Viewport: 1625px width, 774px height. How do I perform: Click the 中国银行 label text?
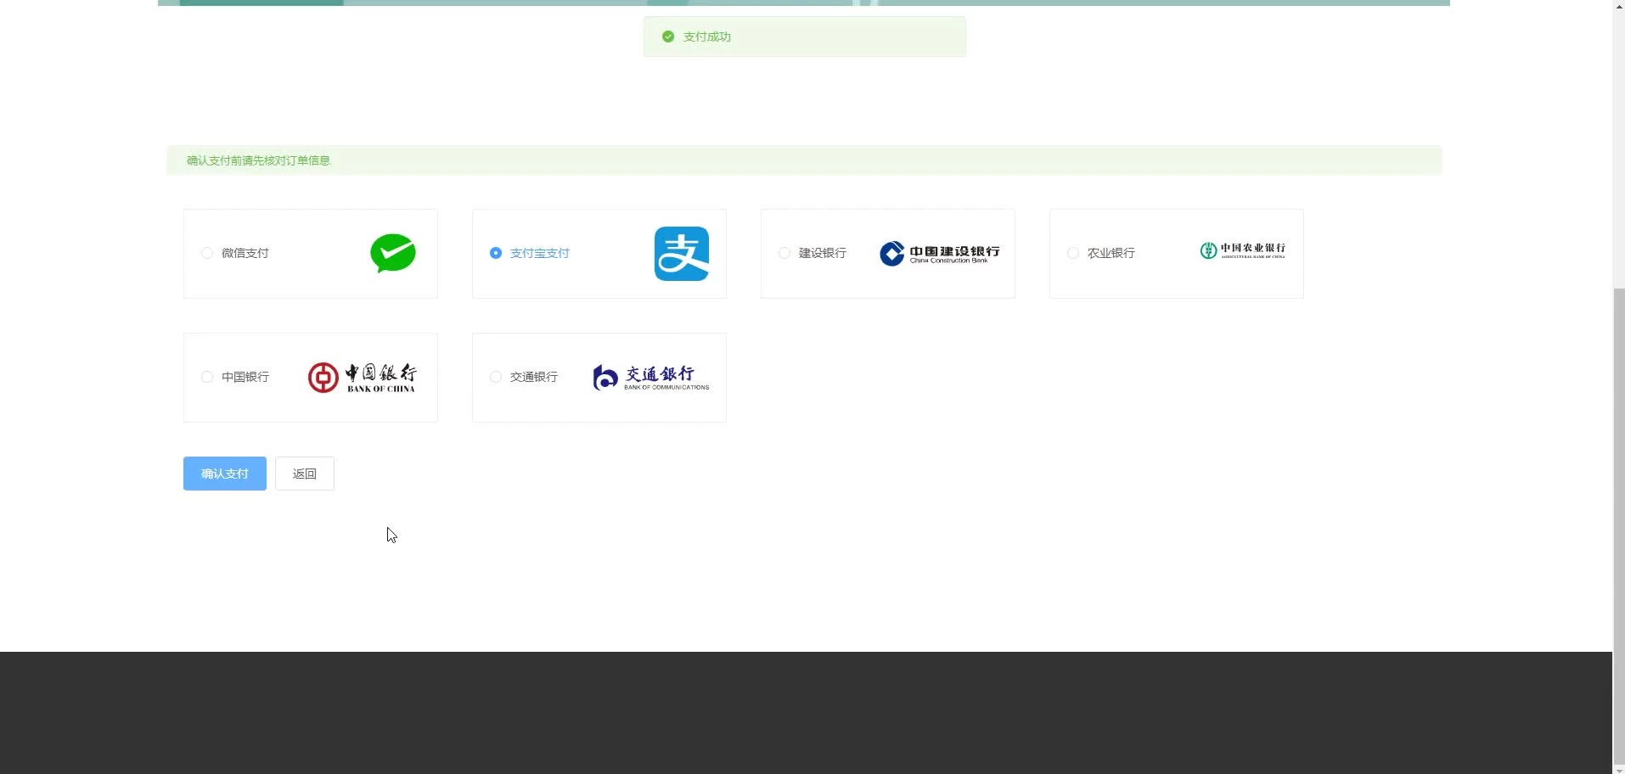[x=245, y=377]
